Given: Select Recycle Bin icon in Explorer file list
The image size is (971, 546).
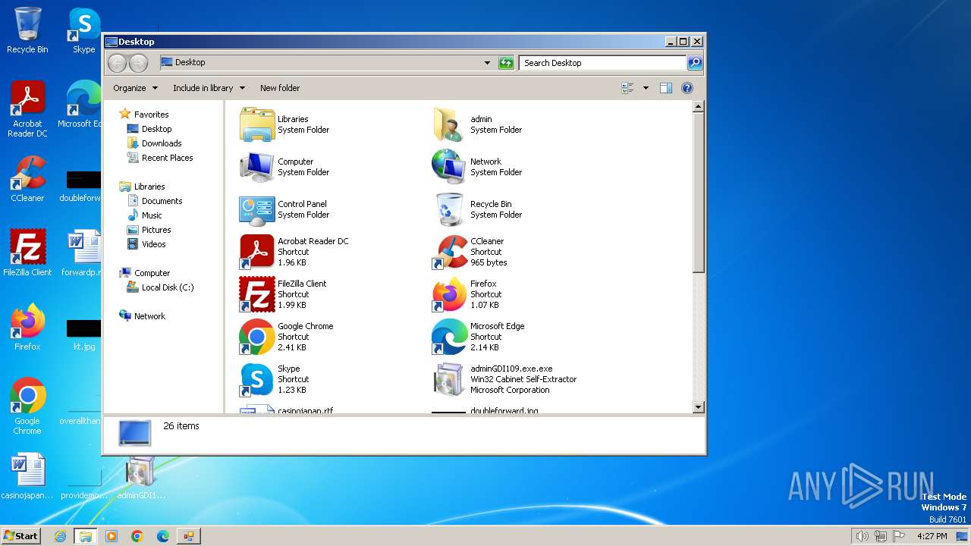Looking at the screenshot, I should (x=449, y=209).
